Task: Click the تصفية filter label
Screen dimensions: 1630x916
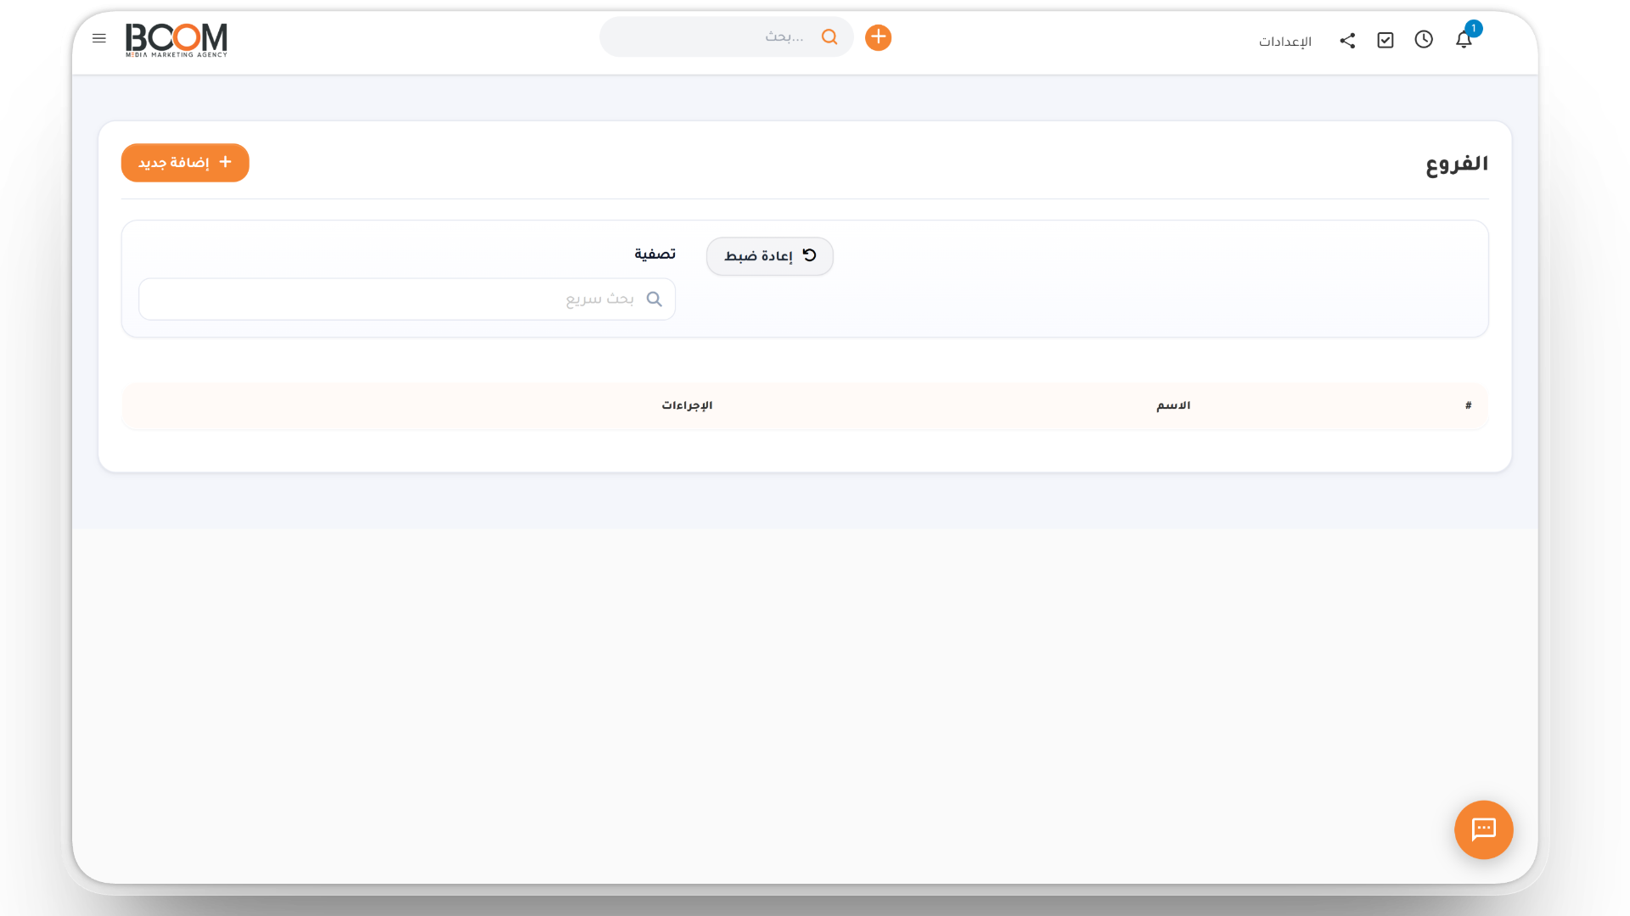Action: (x=655, y=254)
